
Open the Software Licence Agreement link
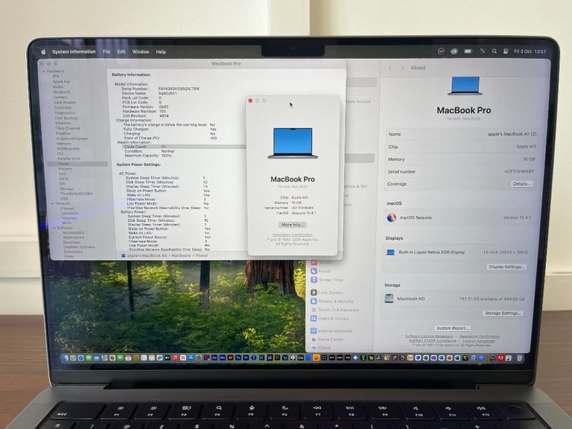click(429, 337)
